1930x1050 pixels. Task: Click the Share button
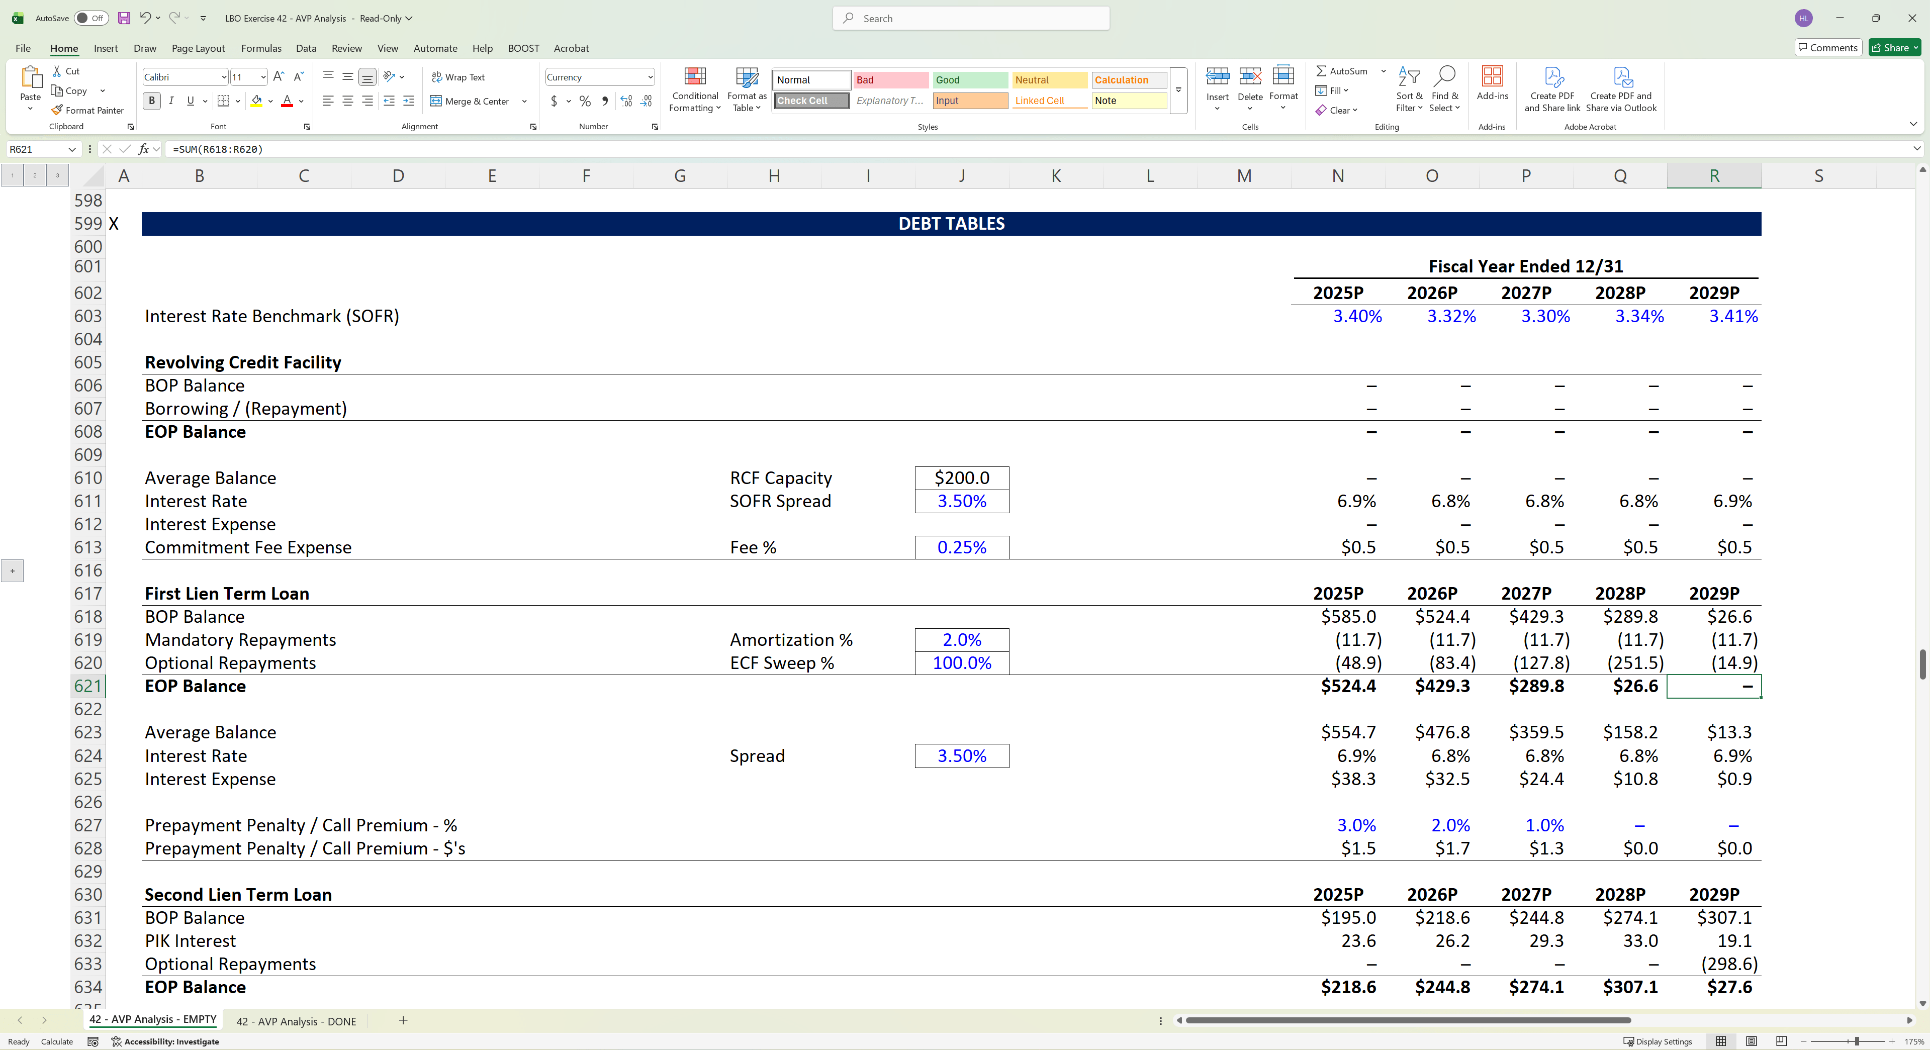tap(1894, 47)
